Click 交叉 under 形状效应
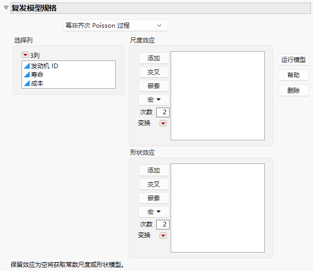The image size is (313, 271). (x=154, y=184)
